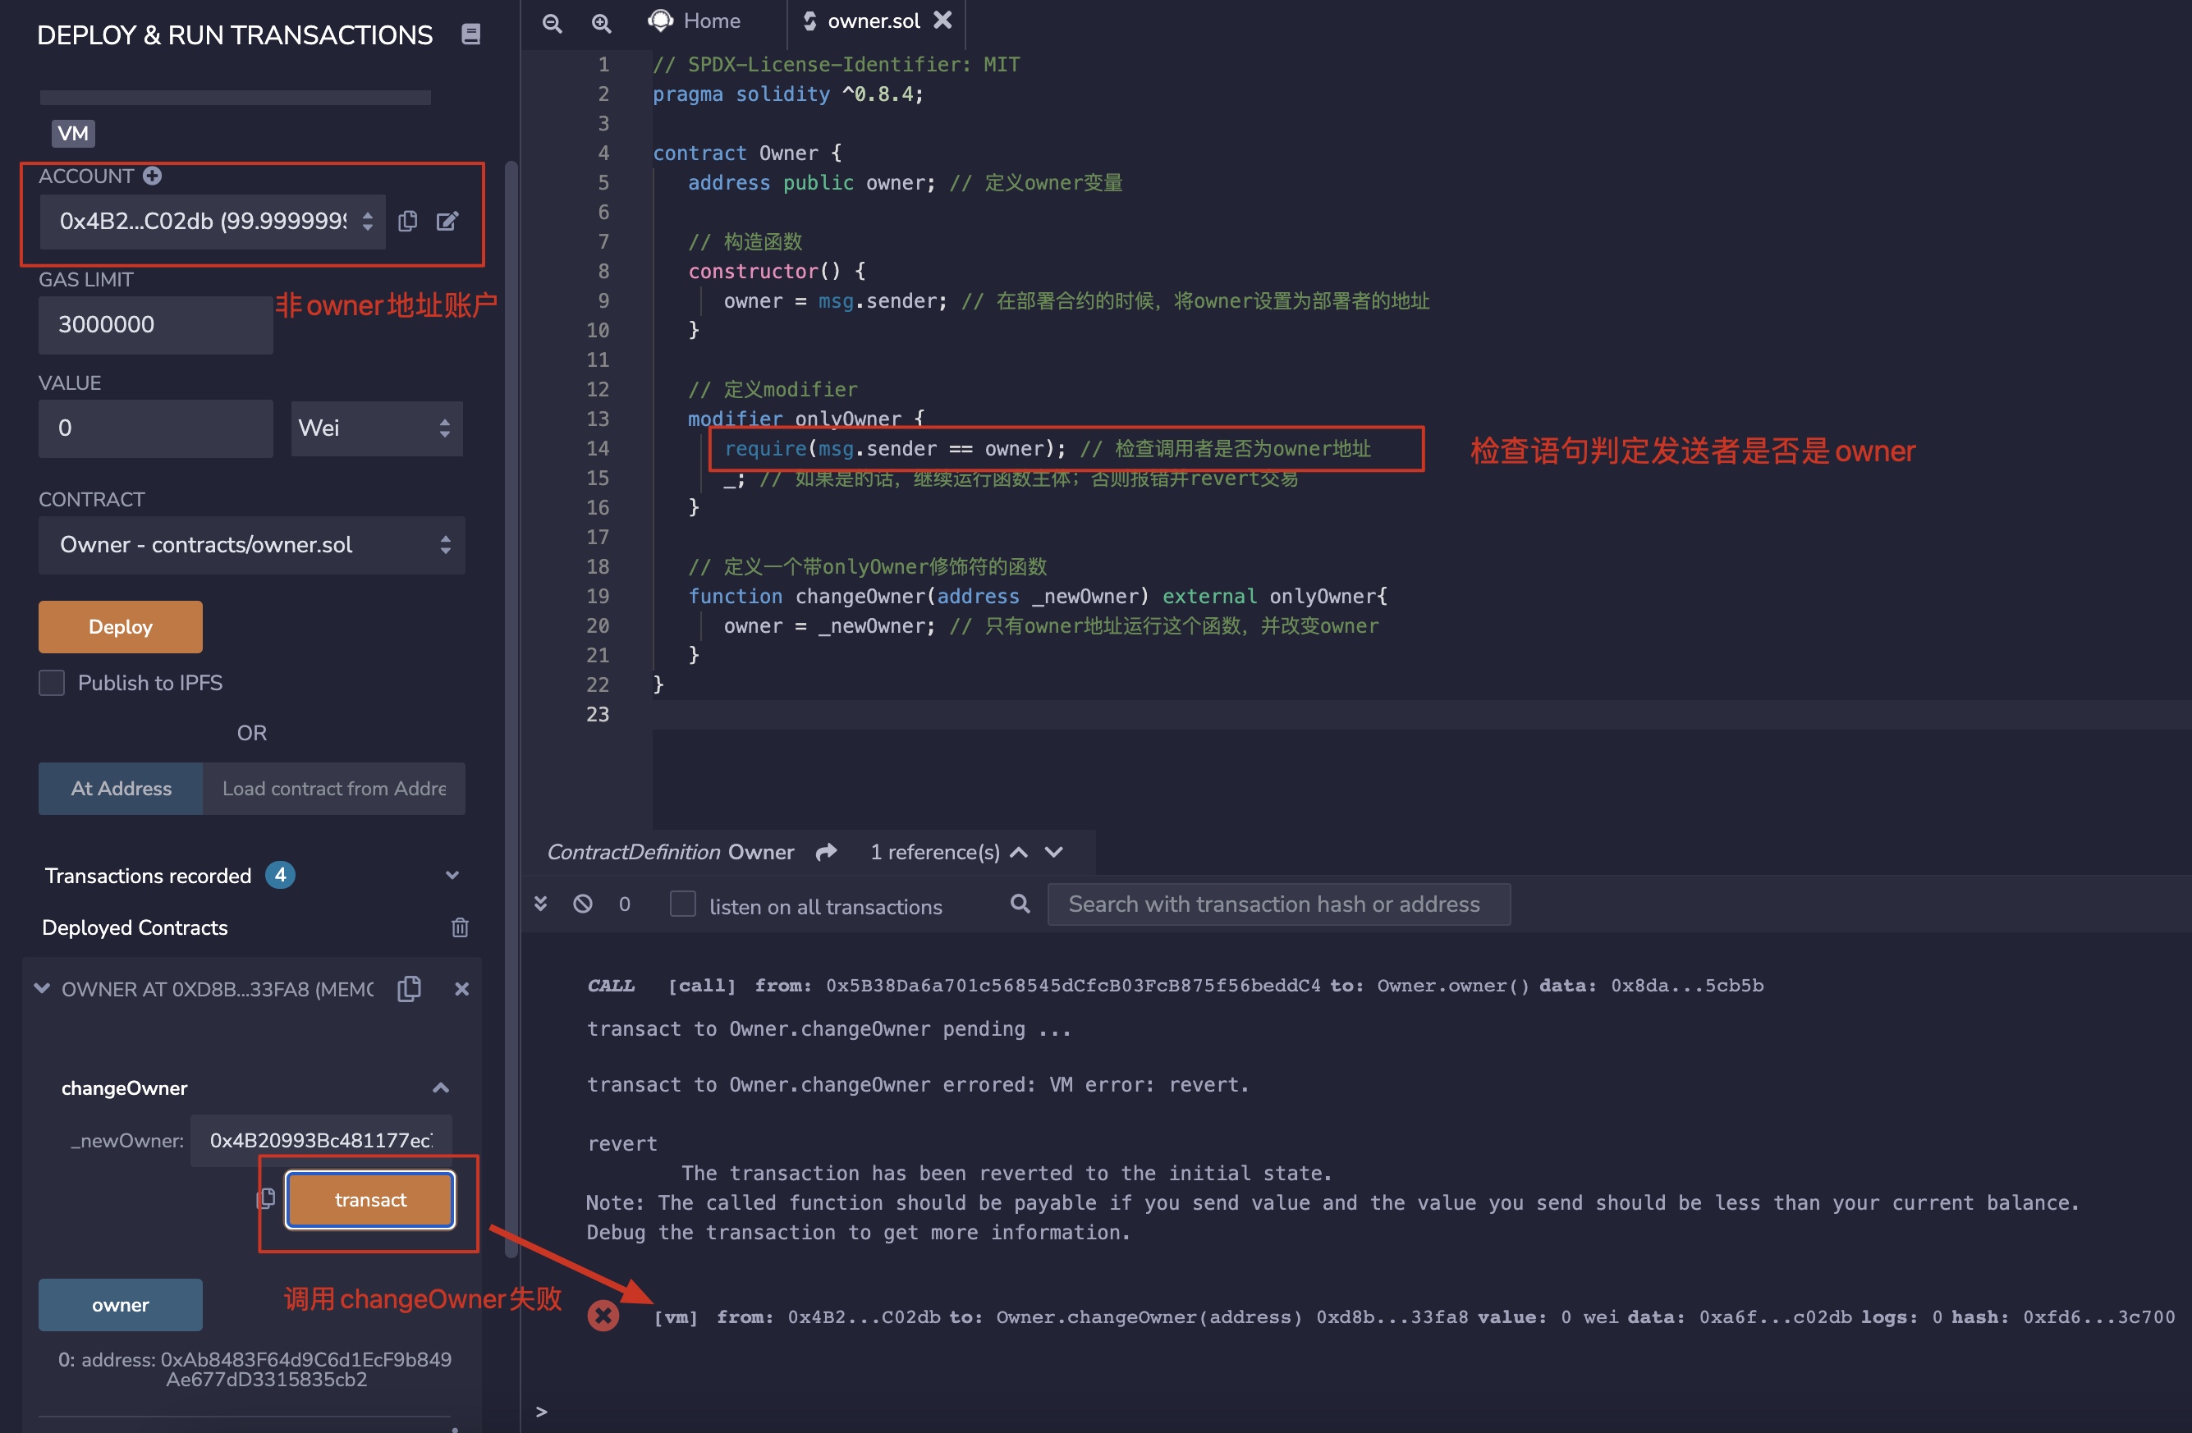Go to previous reference
The image size is (2192, 1433).
coord(1019,852)
